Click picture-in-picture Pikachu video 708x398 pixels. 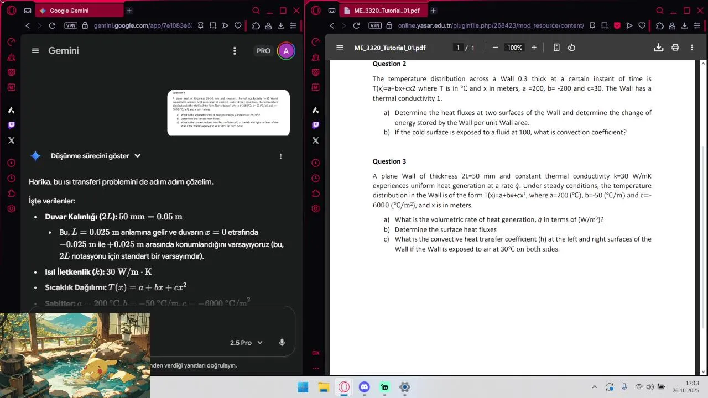(75, 355)
